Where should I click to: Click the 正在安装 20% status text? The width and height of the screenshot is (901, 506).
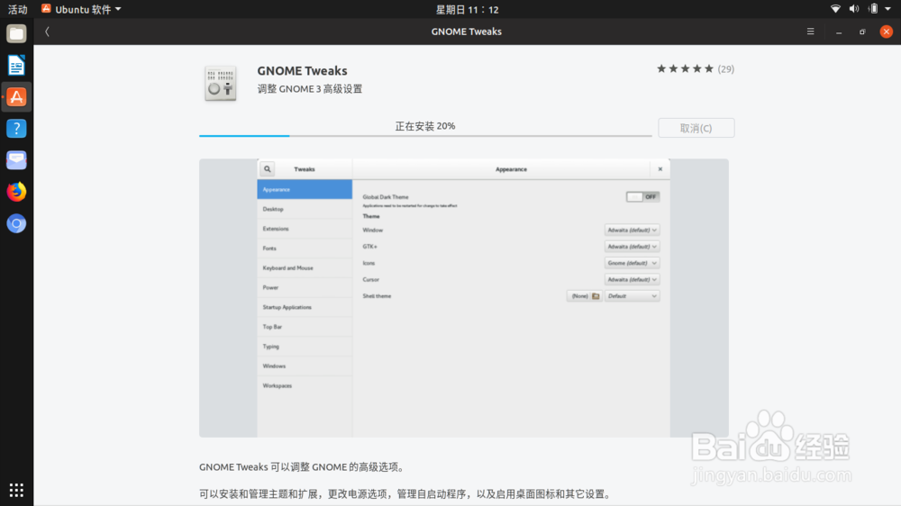pos(425,126)
